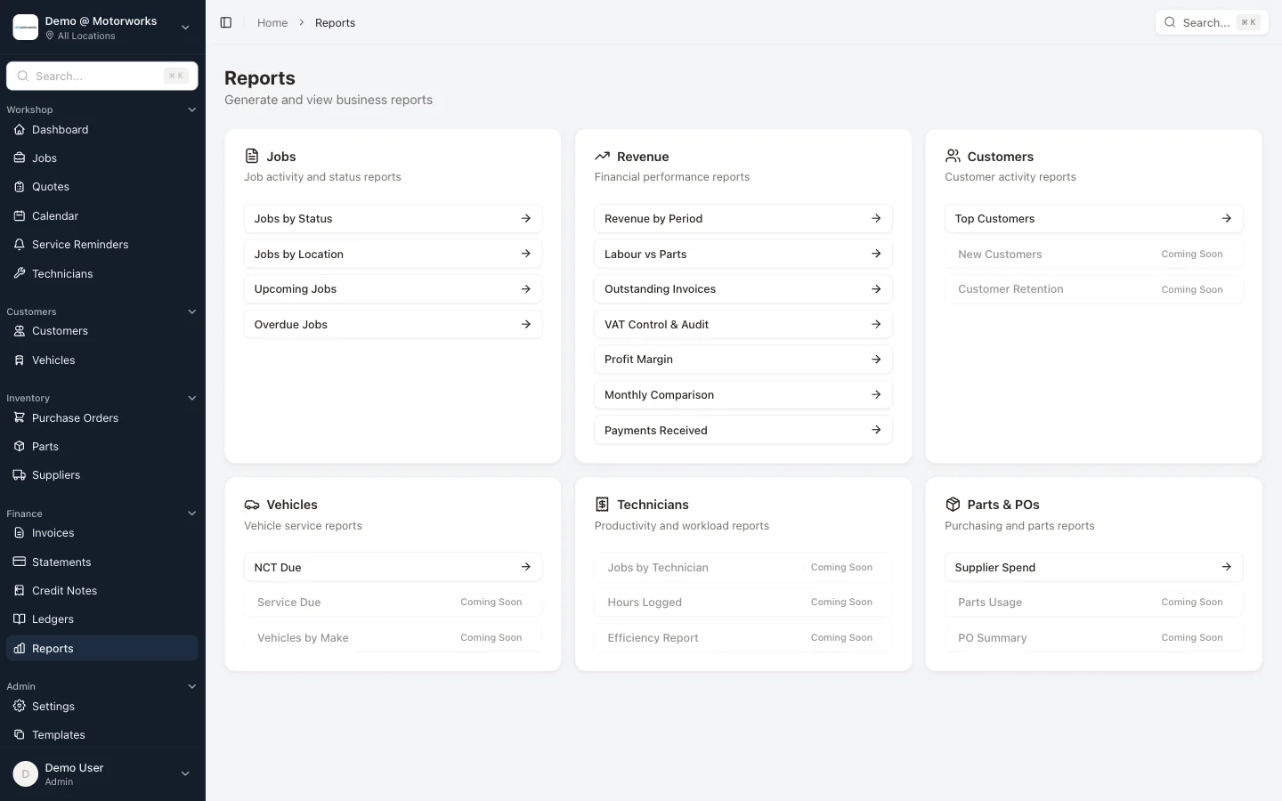Click the Ledgers book icon

click(x=20, y=619)
